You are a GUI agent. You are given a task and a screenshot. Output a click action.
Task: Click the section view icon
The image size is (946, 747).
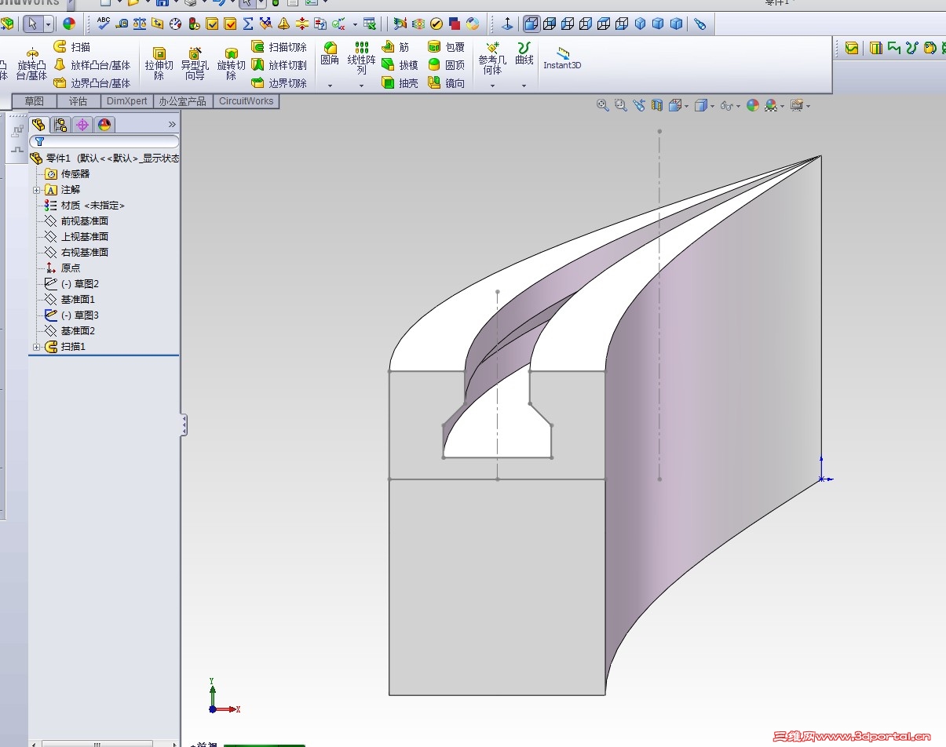pyautogui.click(x=657, y=105)
